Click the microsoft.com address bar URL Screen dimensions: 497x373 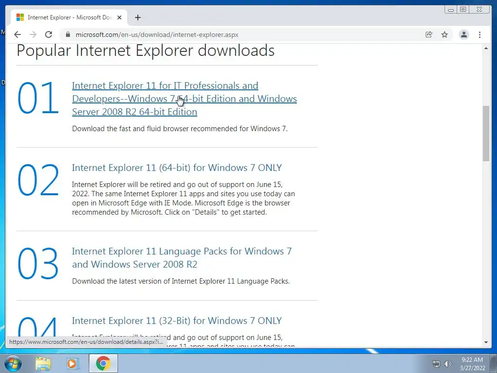pyautogui.click(x=157, y=34)
